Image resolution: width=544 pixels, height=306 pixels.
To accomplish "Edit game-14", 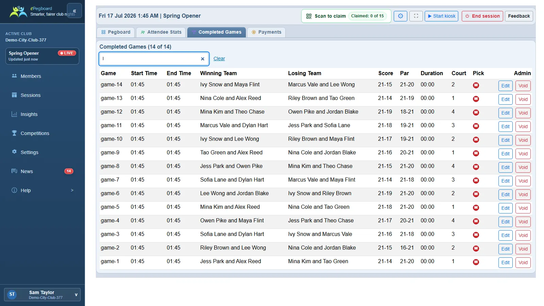I will [506, 86].
